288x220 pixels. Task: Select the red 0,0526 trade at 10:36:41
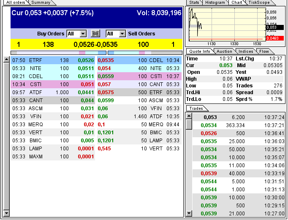(x=239, y=133)
